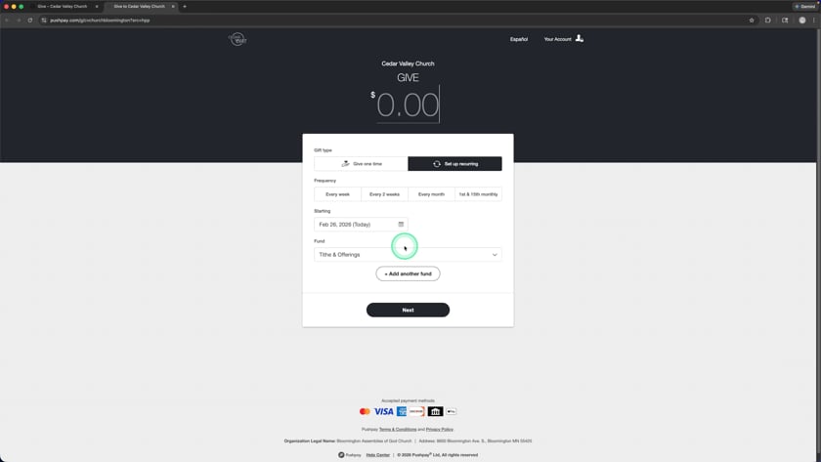Choose Every month frequency

pos(431,194)
